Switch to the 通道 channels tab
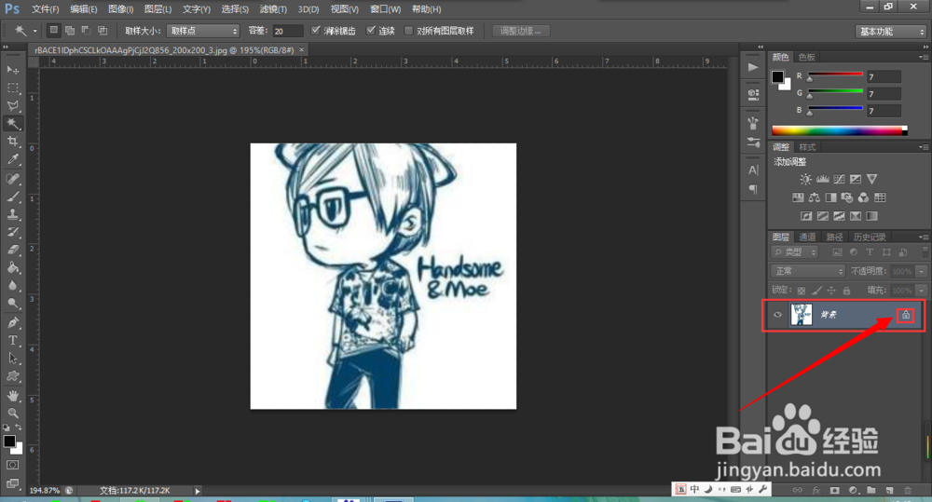This screenshot has height=502, width=932. [807, 237]
